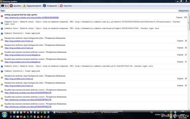Viewport: 190px width, 119px height.
Task: Click the scrollbar down arrow
Action: tap(189, 109)
